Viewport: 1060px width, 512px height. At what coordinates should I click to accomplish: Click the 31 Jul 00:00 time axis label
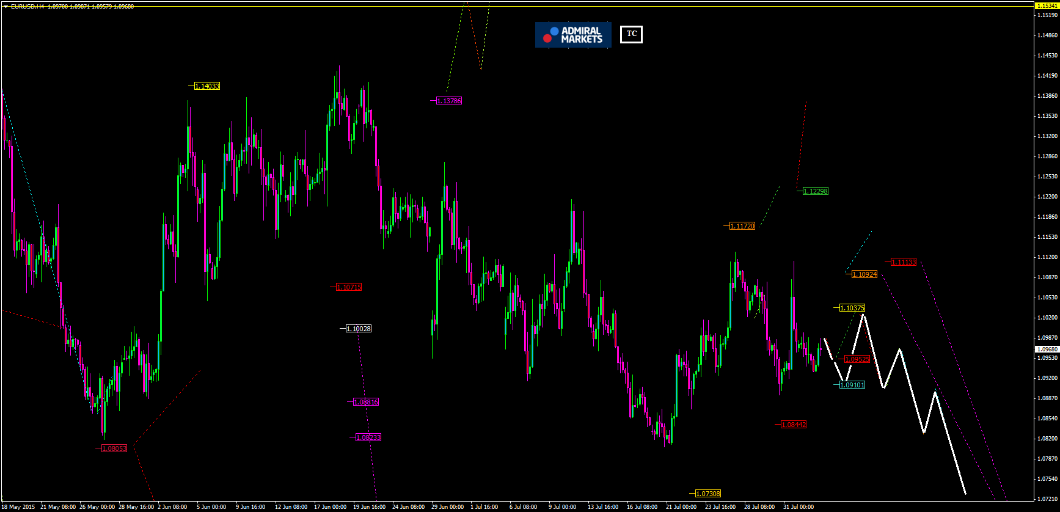click(799, 507)
